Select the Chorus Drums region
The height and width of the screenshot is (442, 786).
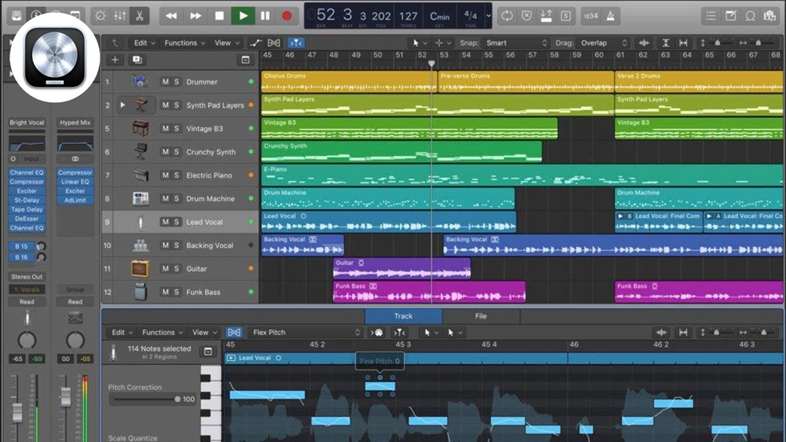pos(349,81)
